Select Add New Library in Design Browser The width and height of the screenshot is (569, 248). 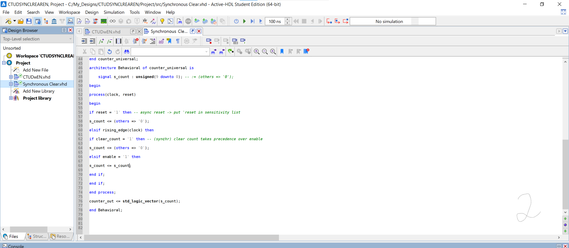click(39, 91)
